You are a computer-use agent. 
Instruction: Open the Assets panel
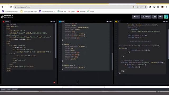(9, 89)
